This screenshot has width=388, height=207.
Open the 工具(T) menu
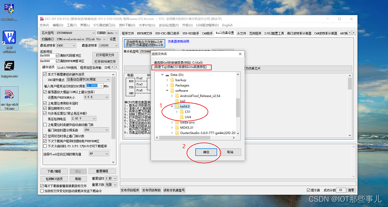(x=72, y=25)
